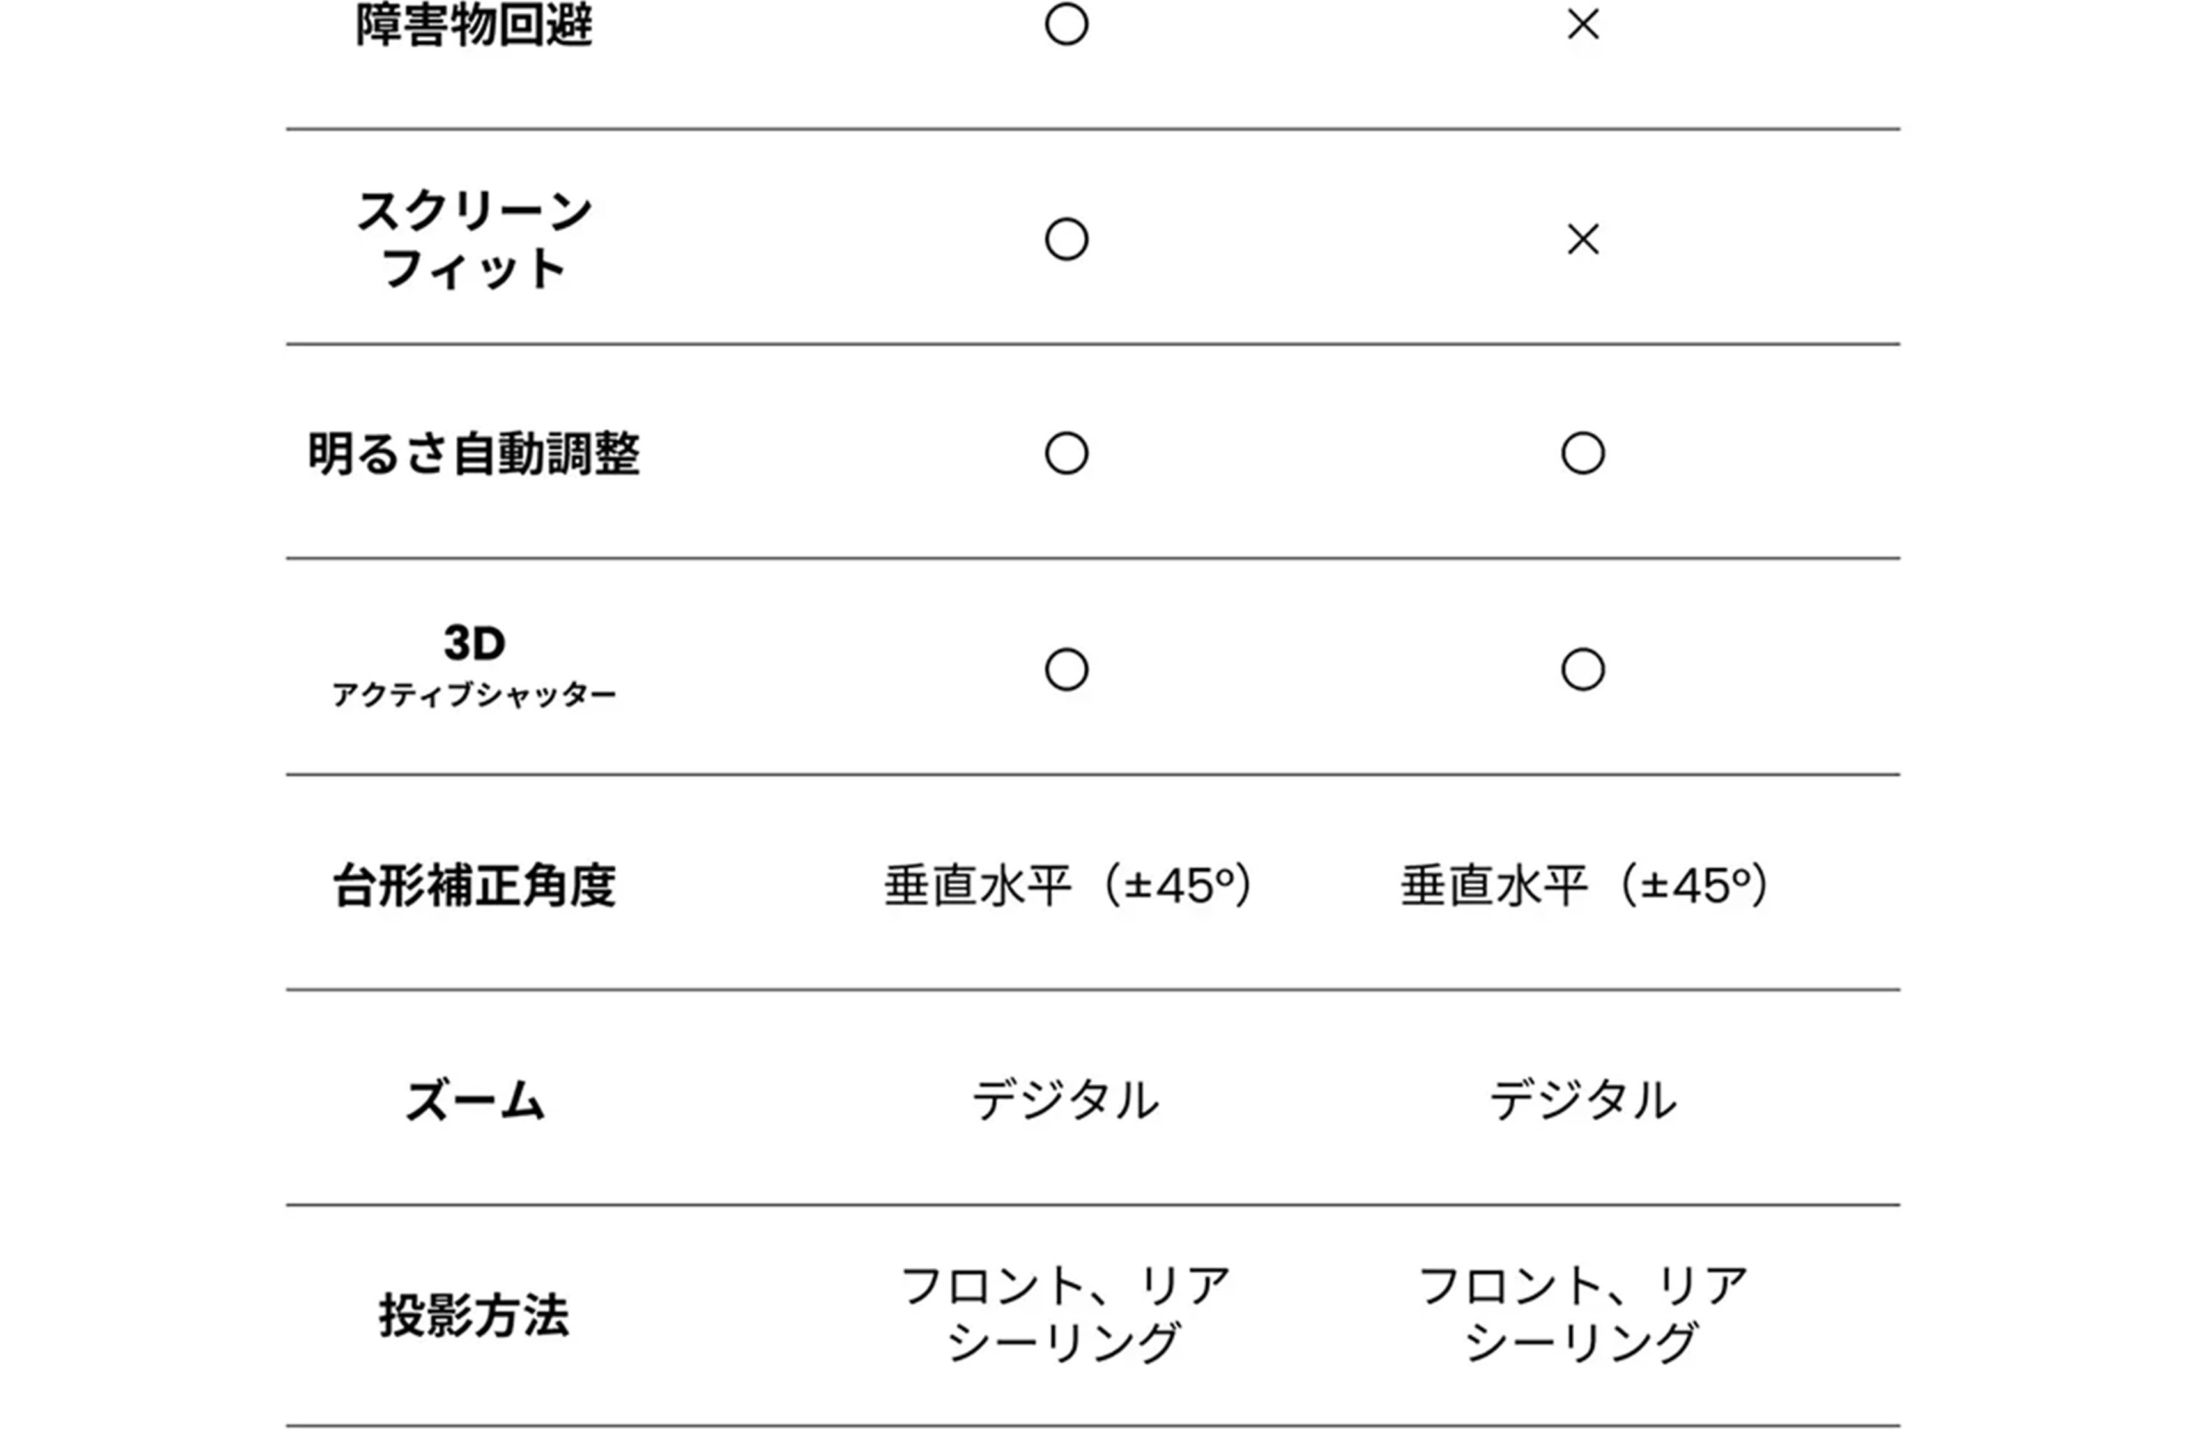Click the right circle in the 3D アクティブシャッター row

pyautogui.click(x=1583, y=670)
